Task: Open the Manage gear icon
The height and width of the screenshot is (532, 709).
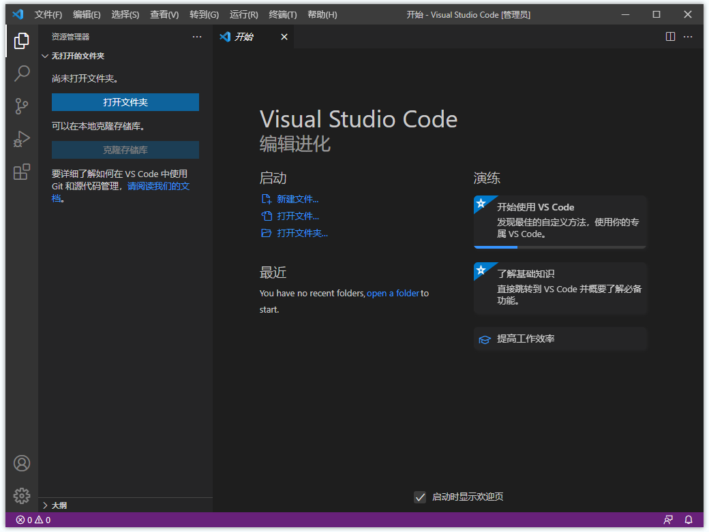Action: (x=22, y=496)
